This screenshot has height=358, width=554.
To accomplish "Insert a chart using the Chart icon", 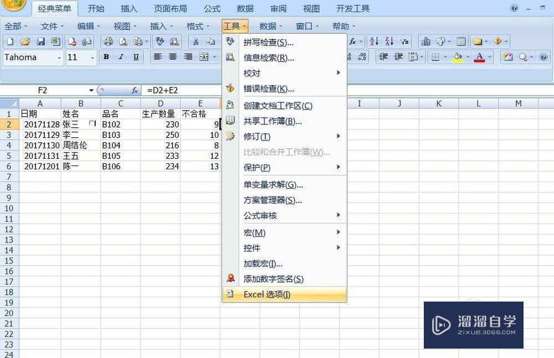I will coord(427,41).
